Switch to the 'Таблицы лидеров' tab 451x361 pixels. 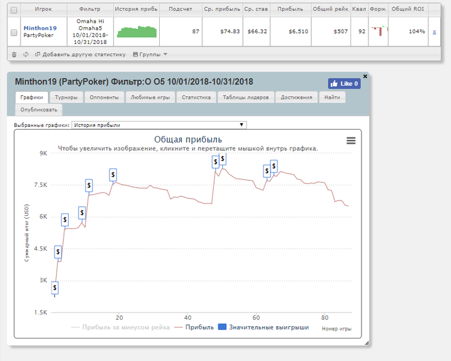[x=245, y=97]
